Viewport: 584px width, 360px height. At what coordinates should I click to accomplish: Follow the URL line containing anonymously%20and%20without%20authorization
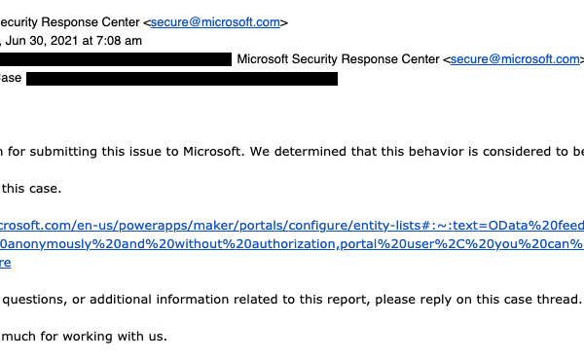coord(292,244)
